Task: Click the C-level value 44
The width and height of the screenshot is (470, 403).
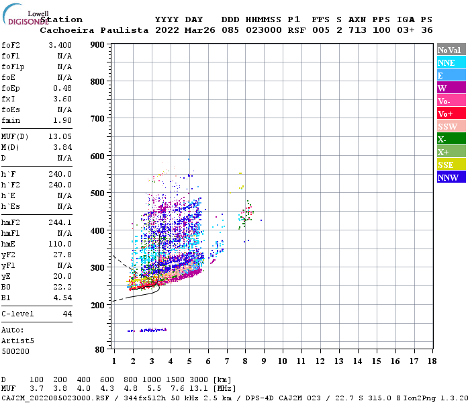Action: coord(67,314)
